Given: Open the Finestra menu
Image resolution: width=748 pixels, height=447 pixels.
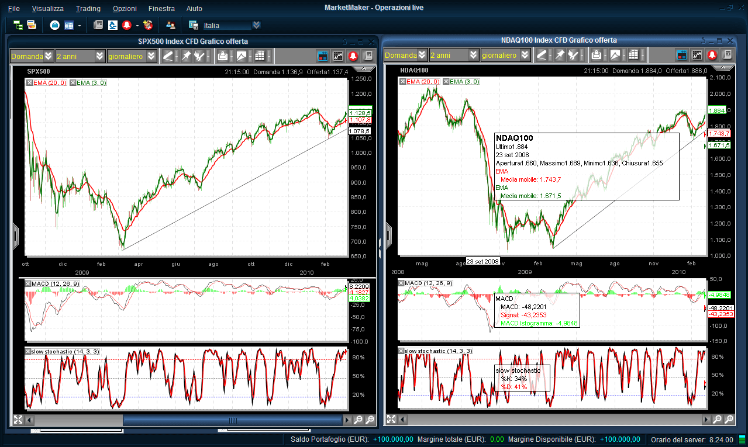Looking at the screenshot, I should coord(161,9).
